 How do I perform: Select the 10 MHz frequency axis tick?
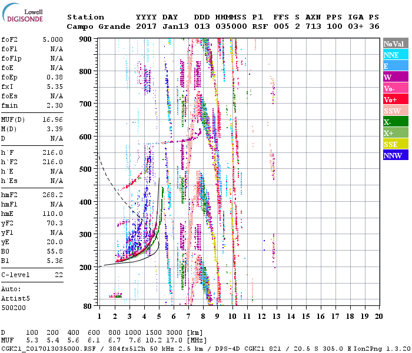232,317
